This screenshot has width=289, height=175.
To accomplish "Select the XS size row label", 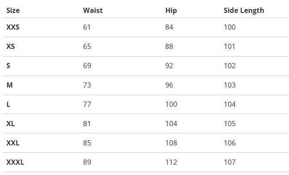I will click(11, 46).
